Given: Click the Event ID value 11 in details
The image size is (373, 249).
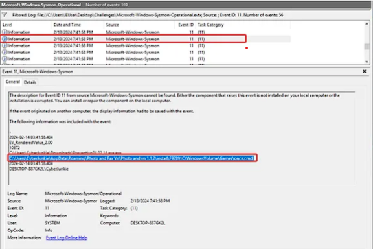Looking at the screenshot, I should click(x=47, y=208).
